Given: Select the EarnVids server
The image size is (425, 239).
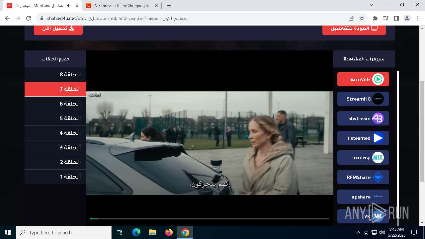Looking at the screenshot, I should (363, 79).
